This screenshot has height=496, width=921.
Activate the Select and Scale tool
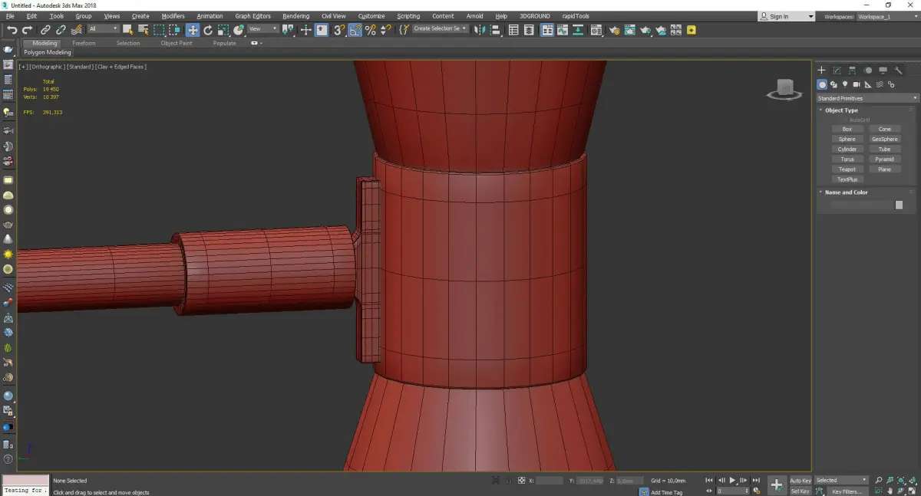click(223, 30)
